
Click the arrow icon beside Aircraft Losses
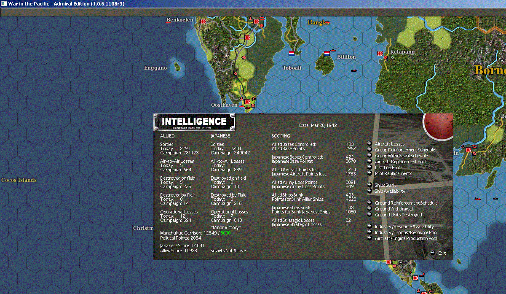[369, 144]
